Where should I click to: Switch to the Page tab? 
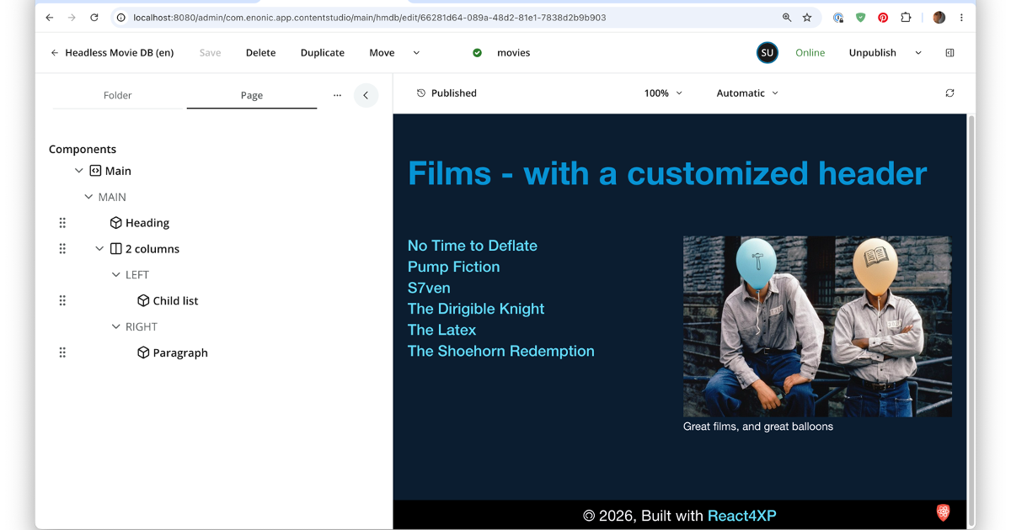pyautogui.click(x=252, y=95)
